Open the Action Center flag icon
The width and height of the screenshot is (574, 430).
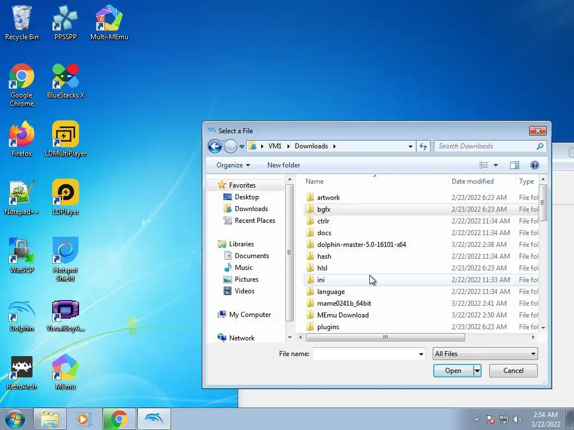coord(490,419)
